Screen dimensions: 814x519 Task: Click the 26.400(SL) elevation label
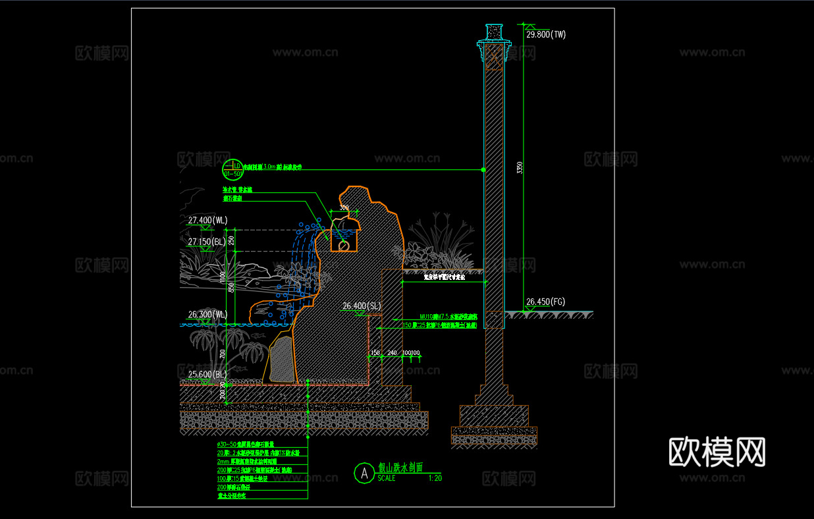pyautogui.click(x=362, y=306)
